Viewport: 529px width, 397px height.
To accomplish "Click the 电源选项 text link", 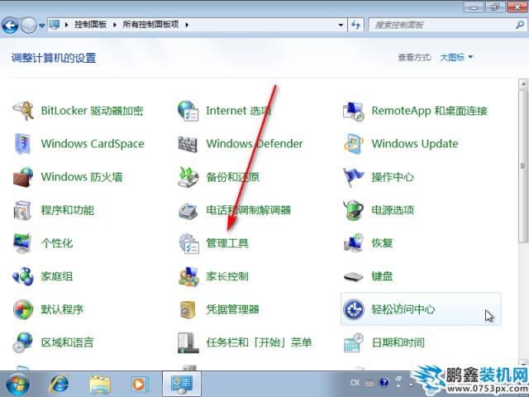I will 393,209.
